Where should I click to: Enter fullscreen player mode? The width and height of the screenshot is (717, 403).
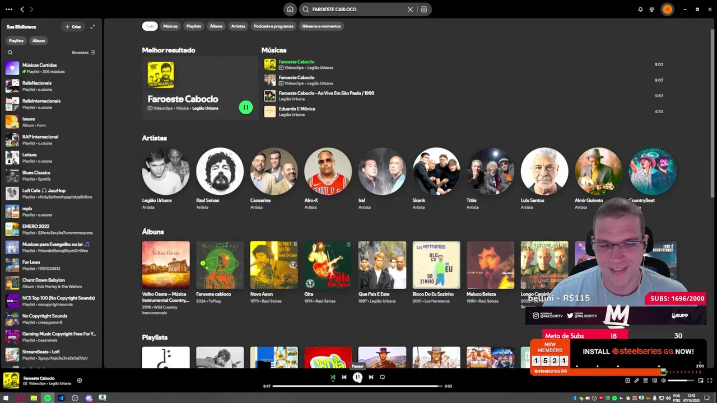pos(709,381)
